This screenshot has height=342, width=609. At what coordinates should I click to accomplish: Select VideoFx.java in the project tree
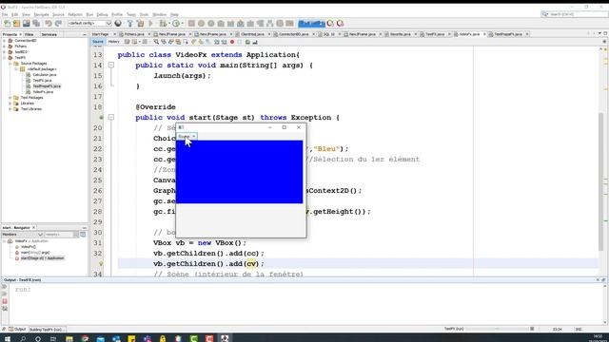(43, 92)
